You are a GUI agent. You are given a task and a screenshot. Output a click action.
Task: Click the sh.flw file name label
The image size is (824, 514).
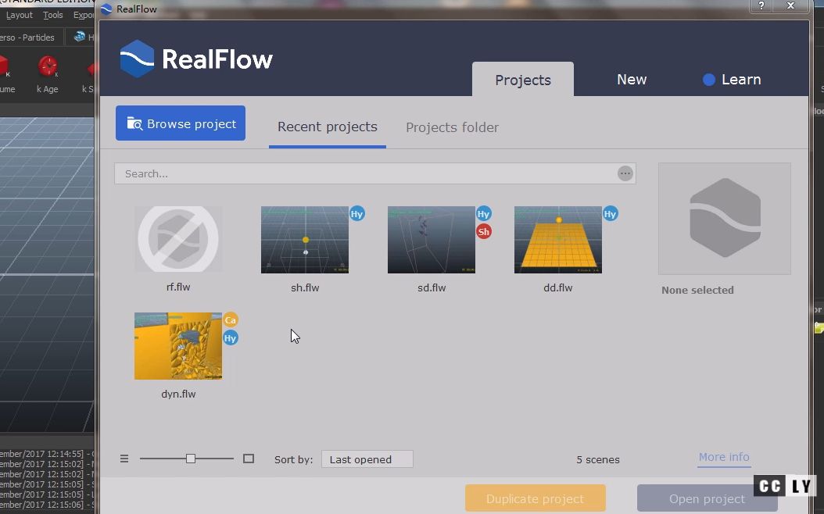(x=305, y=287)
